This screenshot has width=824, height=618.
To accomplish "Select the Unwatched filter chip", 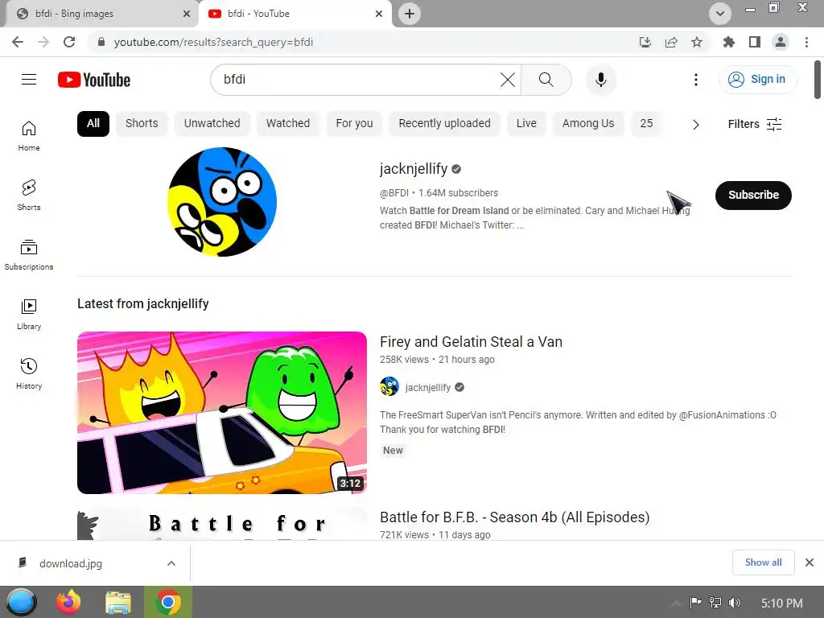I will [212, 124].
